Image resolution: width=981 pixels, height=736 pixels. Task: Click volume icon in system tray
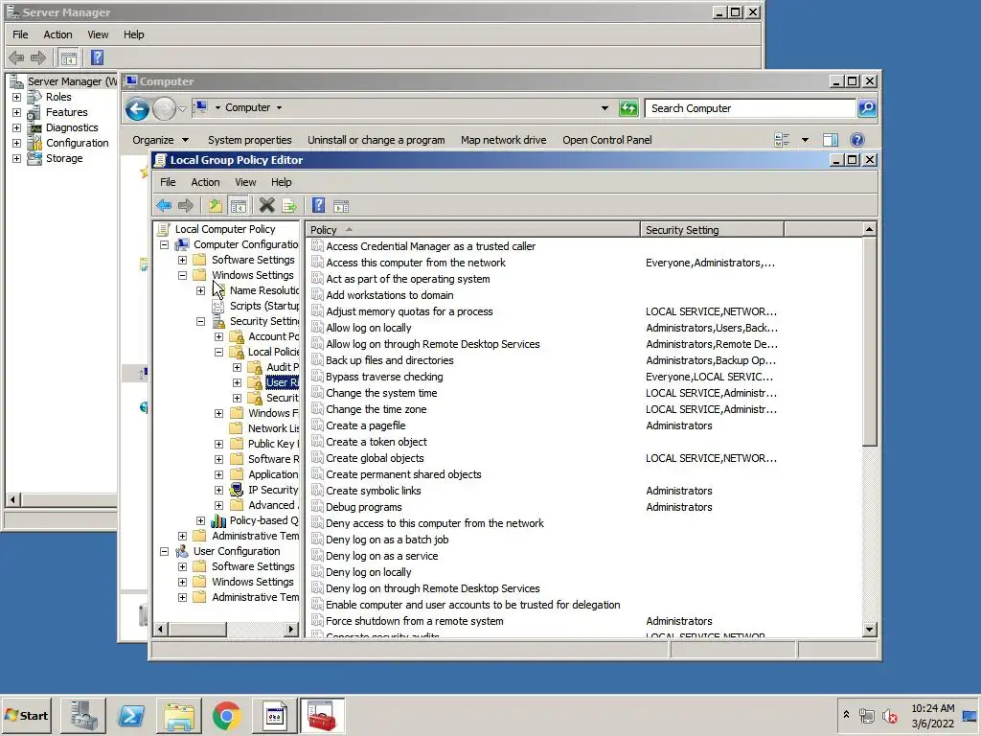point(889,716)
